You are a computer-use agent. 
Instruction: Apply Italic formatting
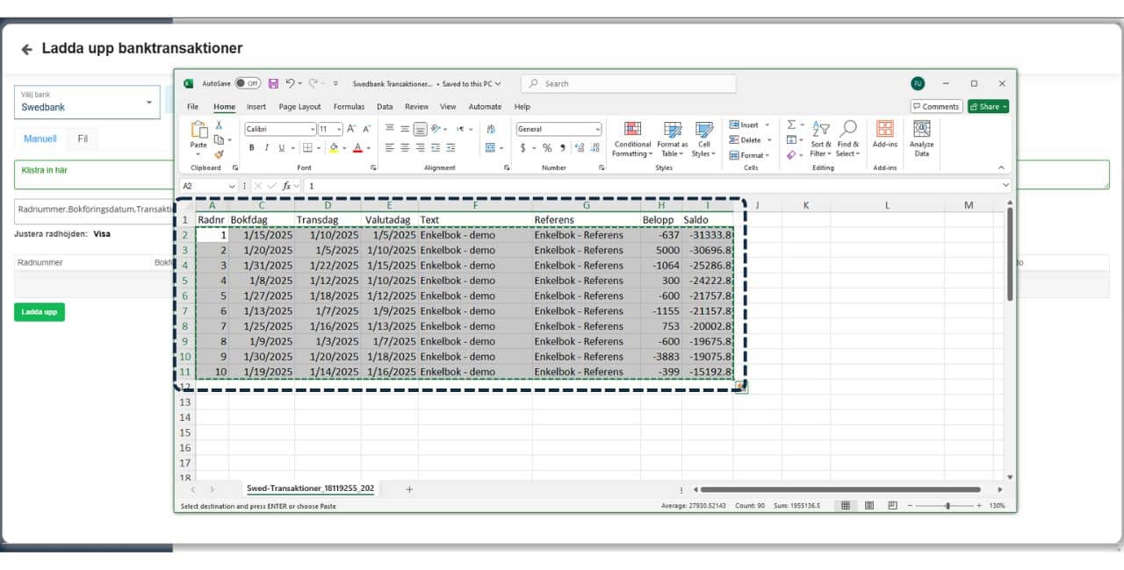(x=265, y=147)
